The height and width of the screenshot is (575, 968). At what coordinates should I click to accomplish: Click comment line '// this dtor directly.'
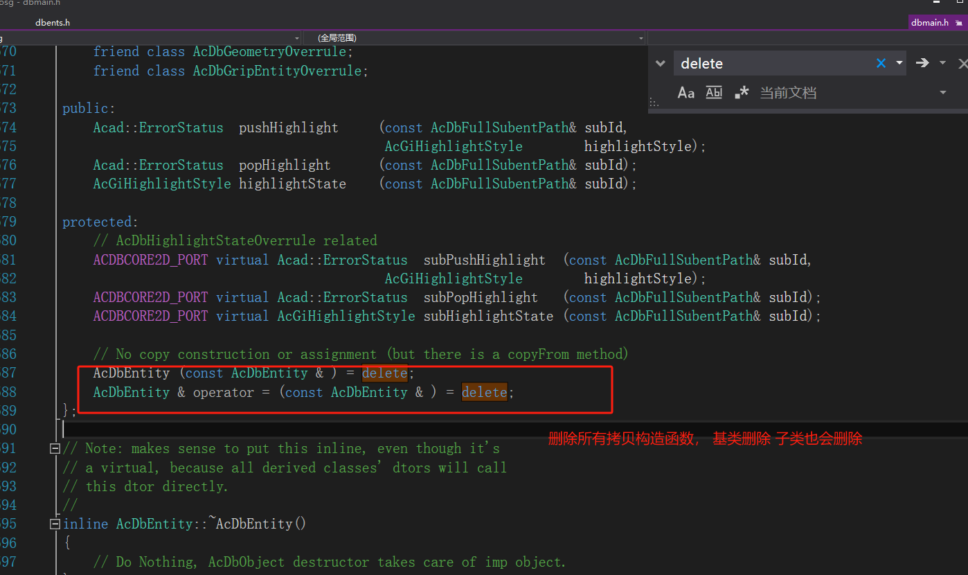[x=145, y=486]
